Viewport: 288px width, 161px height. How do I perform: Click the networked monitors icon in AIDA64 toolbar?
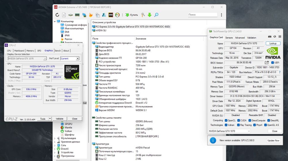coord(84,15)
